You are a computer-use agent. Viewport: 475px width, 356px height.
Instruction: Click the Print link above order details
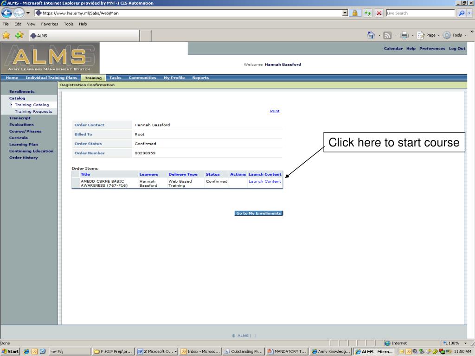[275, 111]
